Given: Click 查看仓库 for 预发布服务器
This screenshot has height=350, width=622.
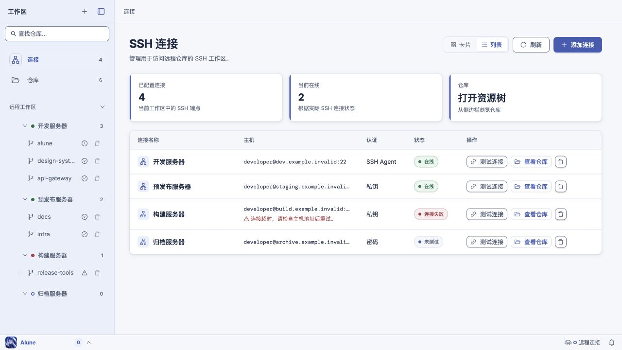Looking at the screenshot, I should click(531, 187).
